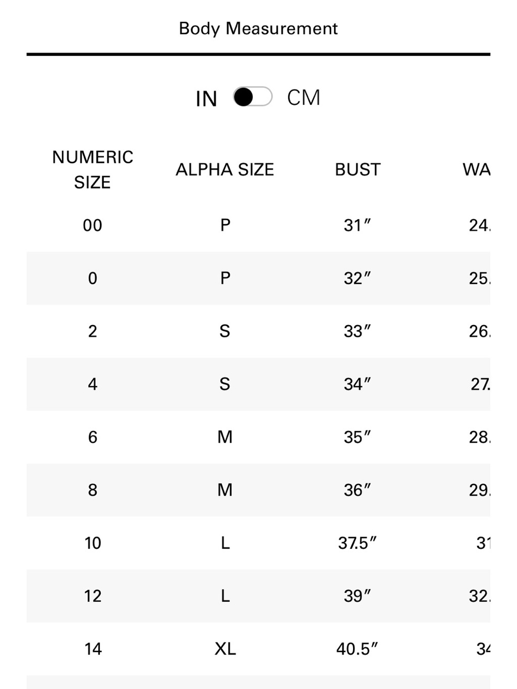The width and height of the screenshot is (517, 689).
Task: Click the 40.5″ bust measurement
Action: [x=357, y=649]
